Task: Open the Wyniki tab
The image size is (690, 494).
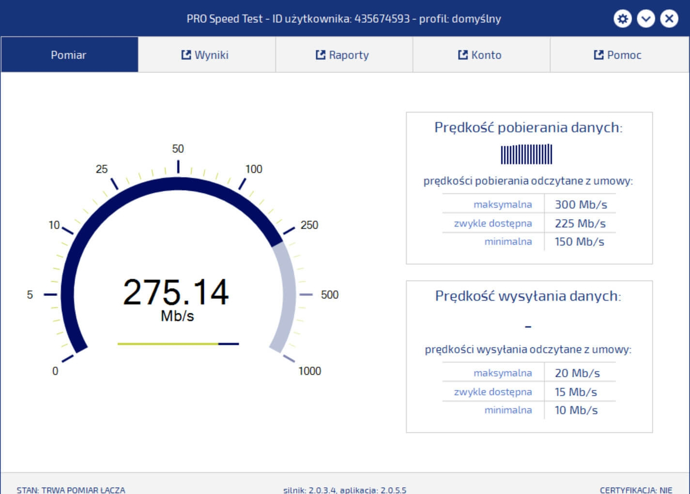Action: [207, 55]
